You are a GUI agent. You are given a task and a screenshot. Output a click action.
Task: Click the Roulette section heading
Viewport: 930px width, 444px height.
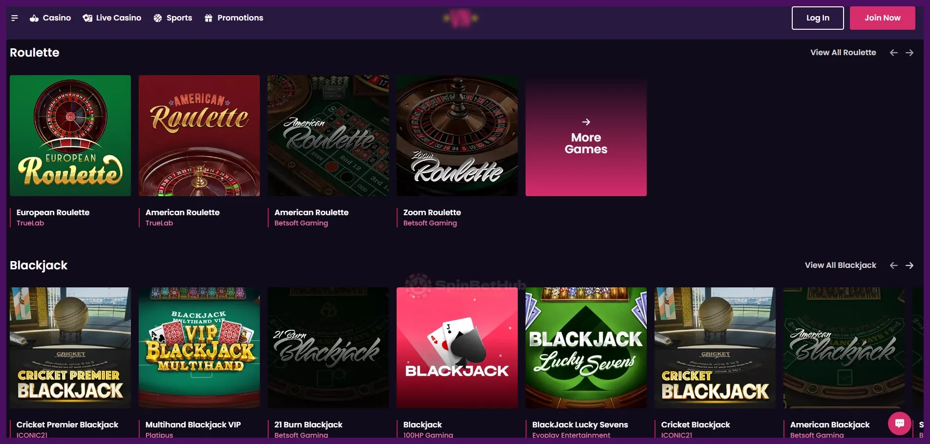[x=35, y=53]
